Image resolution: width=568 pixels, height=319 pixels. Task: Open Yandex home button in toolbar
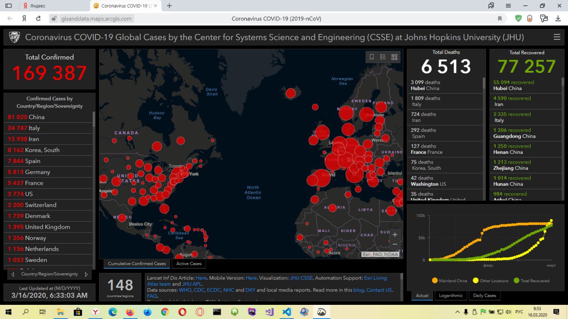(24, 19)
